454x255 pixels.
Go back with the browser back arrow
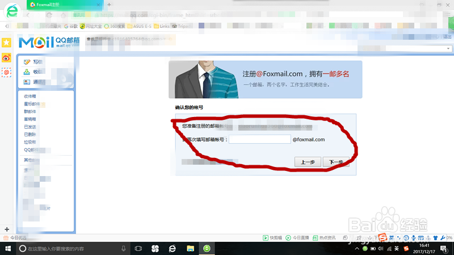[28, 15]
